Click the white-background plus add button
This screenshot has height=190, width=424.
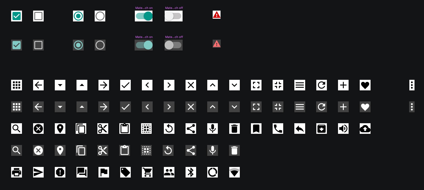pyautogui.click(x=343, y=85)
